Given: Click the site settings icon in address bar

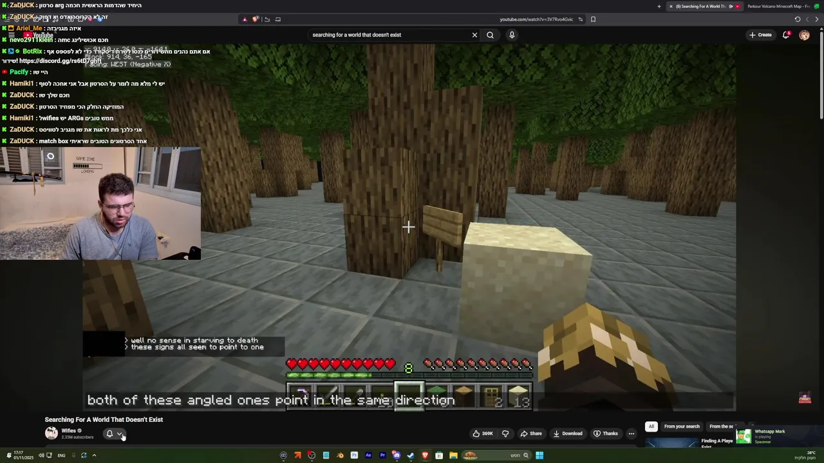Looking at the screenshot, I should click(580, 19).
